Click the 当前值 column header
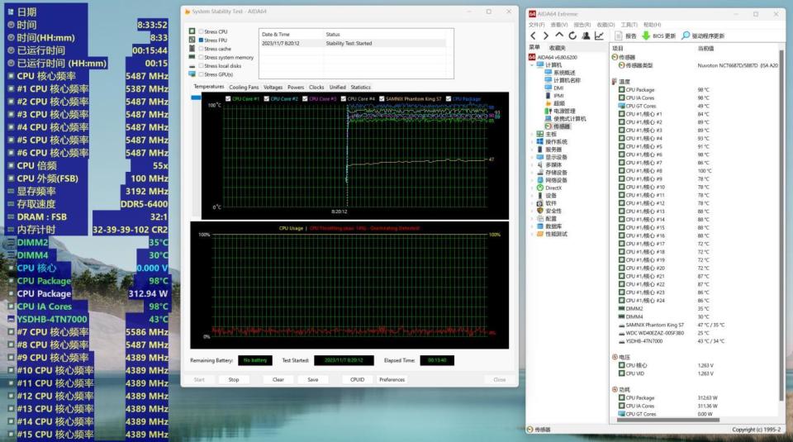Screen dimensions: 793x442 pos(705,48)
